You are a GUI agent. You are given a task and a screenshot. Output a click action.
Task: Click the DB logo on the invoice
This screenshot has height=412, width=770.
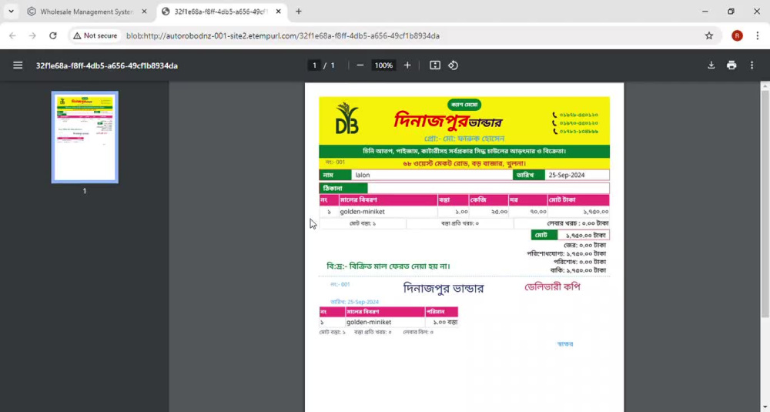coord(346,119)
